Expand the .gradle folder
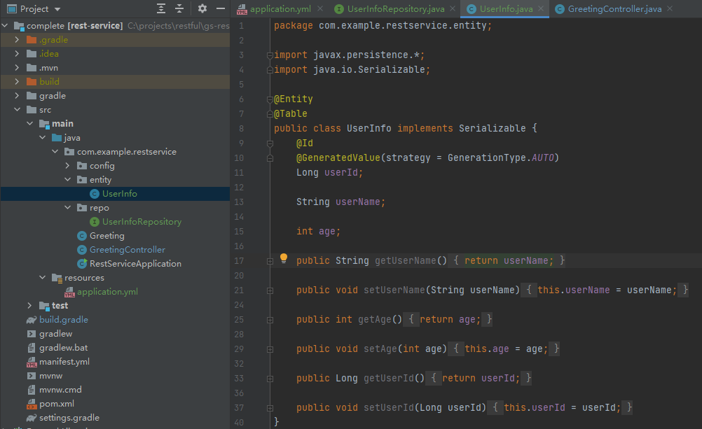702x429 pixels. point(17,39)
